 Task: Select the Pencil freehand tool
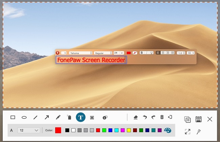pos(58,117)
